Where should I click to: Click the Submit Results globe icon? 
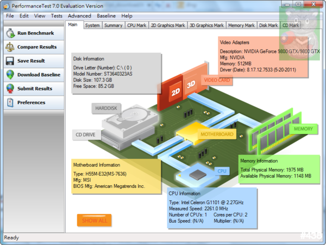(10, 88)
